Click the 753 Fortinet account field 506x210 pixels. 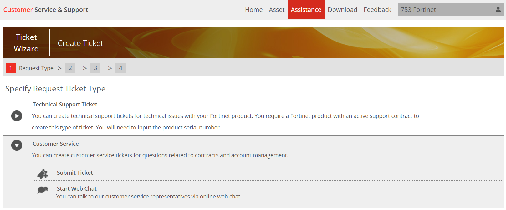click(444, 10)
